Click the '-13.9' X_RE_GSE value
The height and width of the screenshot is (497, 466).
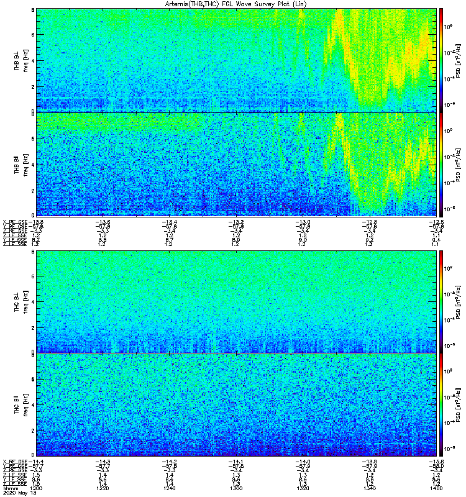(x=370, y=462)
